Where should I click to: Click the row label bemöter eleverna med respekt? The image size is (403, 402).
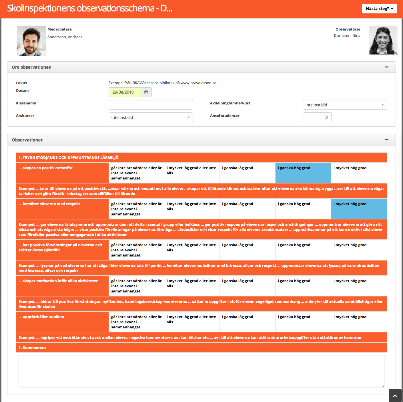tap(49, 204)
